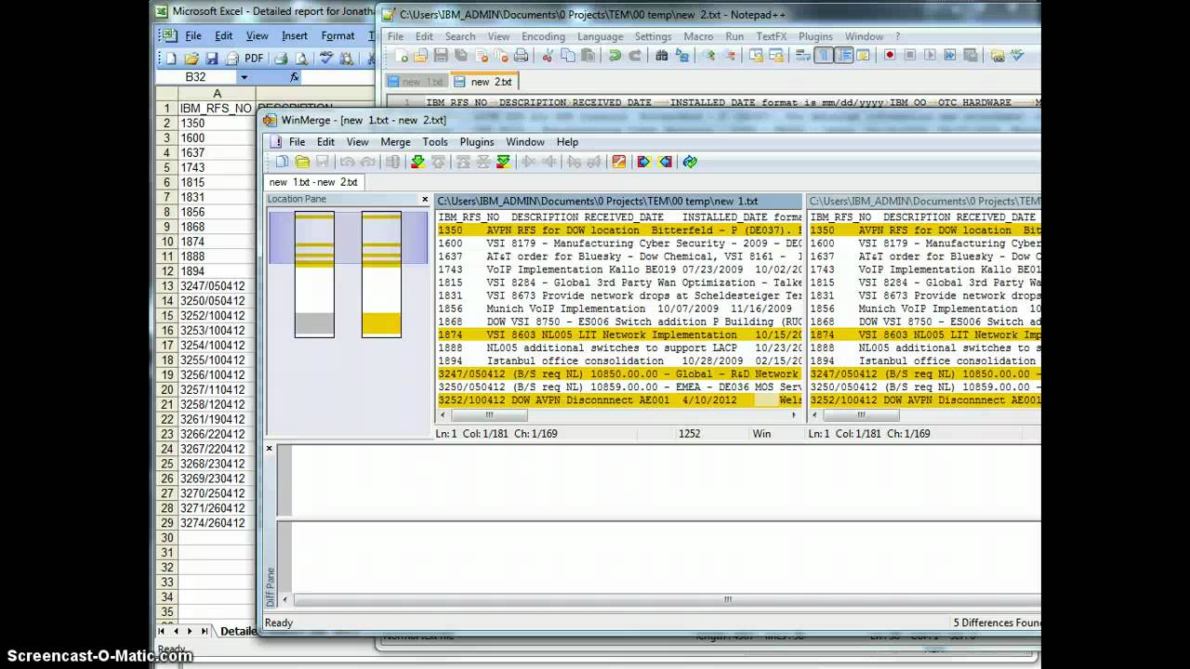Click WinMerge Refresh icon

pyautogui.click(x=690, y=162)
